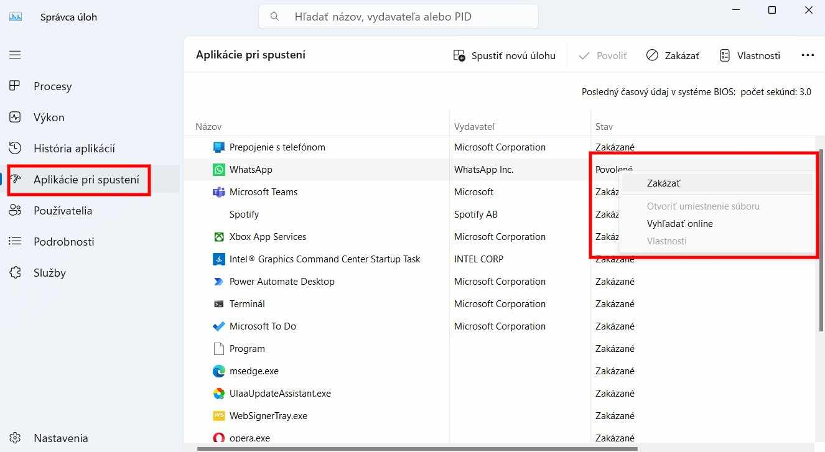This screenshot has height=452, width=825.
Task: Click the Xbox App Services icon
Action: 218,237
